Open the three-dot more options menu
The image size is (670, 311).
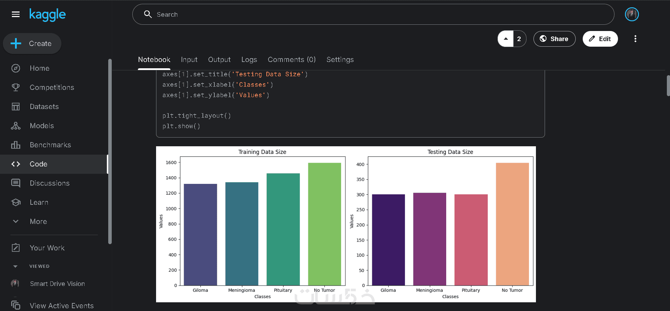tap(635, 39)
